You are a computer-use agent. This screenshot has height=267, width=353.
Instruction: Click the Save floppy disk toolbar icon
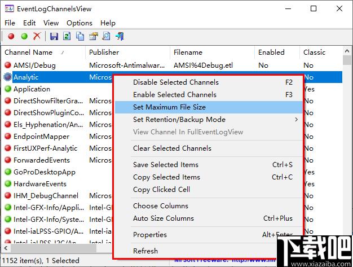[54, 36]
